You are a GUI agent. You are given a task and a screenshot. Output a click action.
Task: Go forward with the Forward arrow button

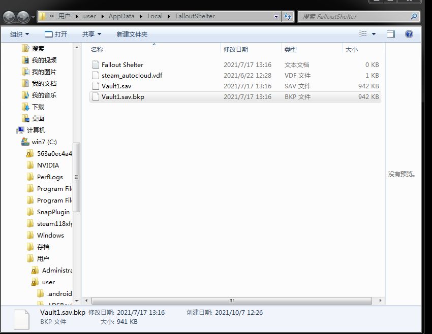[x=23, y=17]
